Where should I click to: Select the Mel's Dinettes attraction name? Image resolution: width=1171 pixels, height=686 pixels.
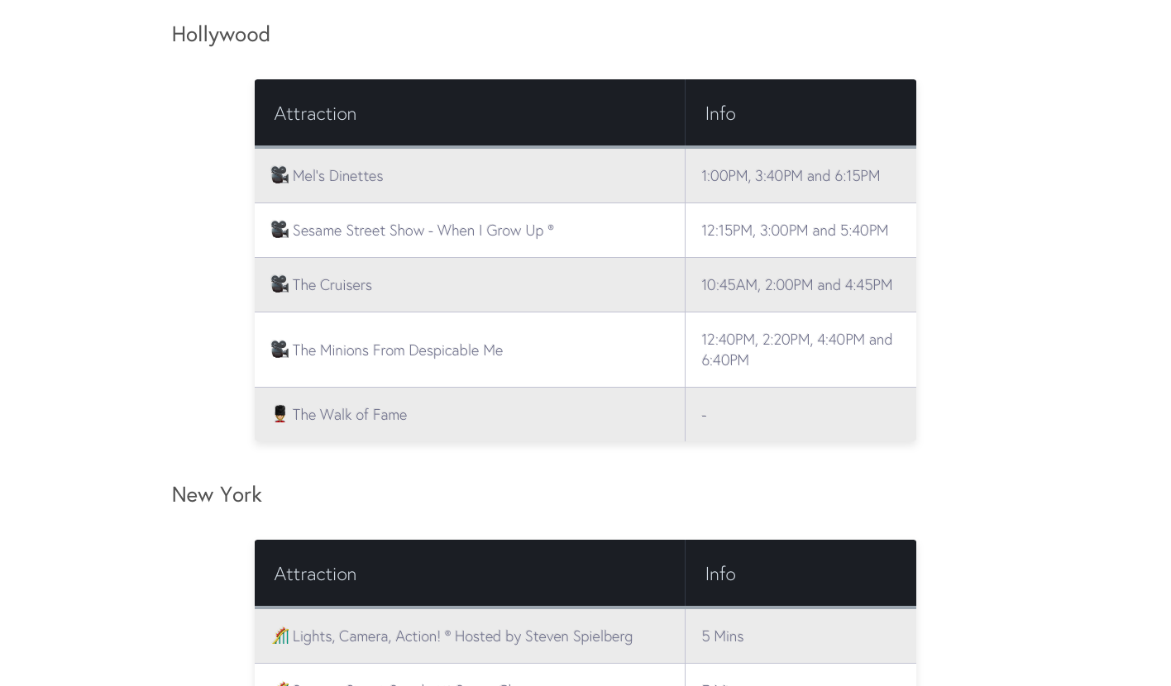pos(337,176)
